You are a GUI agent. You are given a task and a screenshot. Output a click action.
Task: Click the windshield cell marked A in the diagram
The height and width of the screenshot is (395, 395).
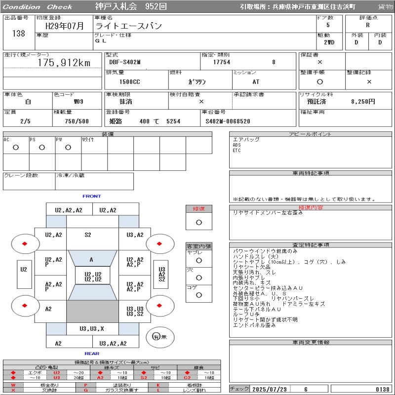point(91,259)
